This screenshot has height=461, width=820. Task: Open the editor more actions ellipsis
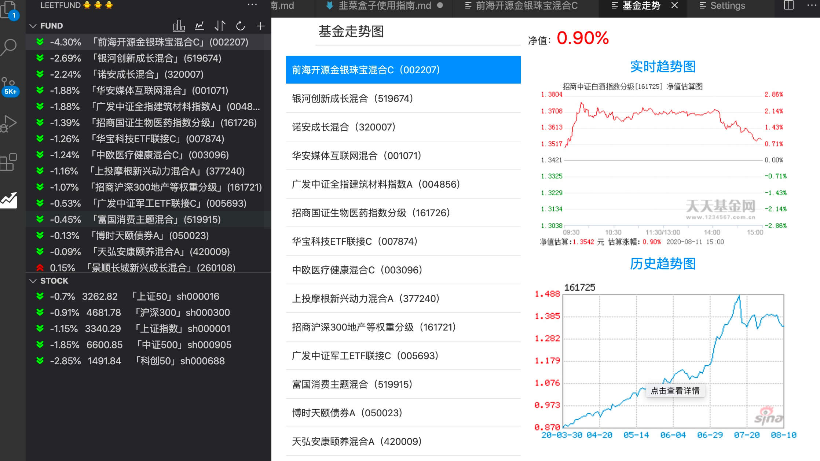[x=812, y=5]
